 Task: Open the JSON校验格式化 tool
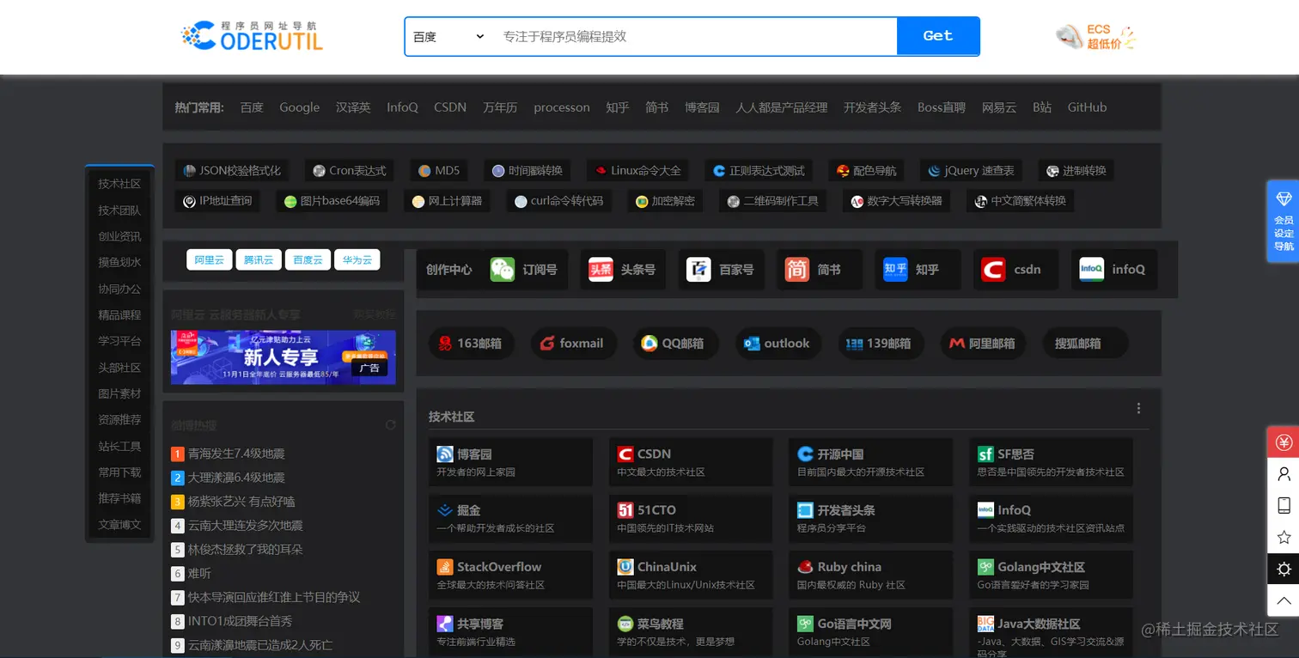pos(232,170)
